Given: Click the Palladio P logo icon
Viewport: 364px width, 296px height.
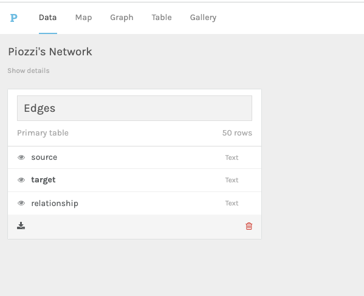Looking at the screenshot, I should click(x=14, y=18).
